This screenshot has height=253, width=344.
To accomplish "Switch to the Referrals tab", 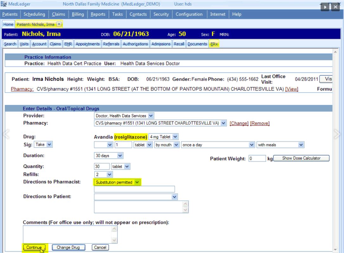I will pyautogui.click(x=111, y=44).
